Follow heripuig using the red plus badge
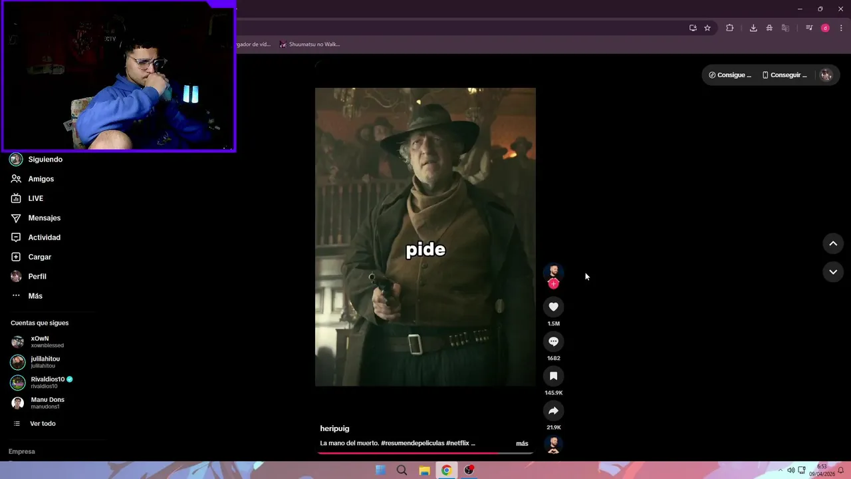Viewport: 851px width, 479px height. coord(553,284)
